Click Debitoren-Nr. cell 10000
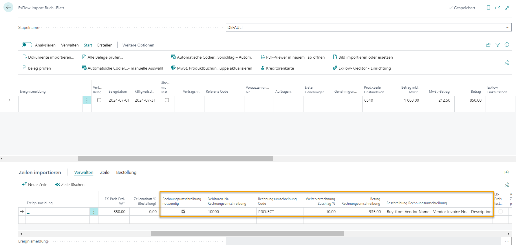Image resolution: width=516 pixels, height=246 pixels. pos(231,212)
